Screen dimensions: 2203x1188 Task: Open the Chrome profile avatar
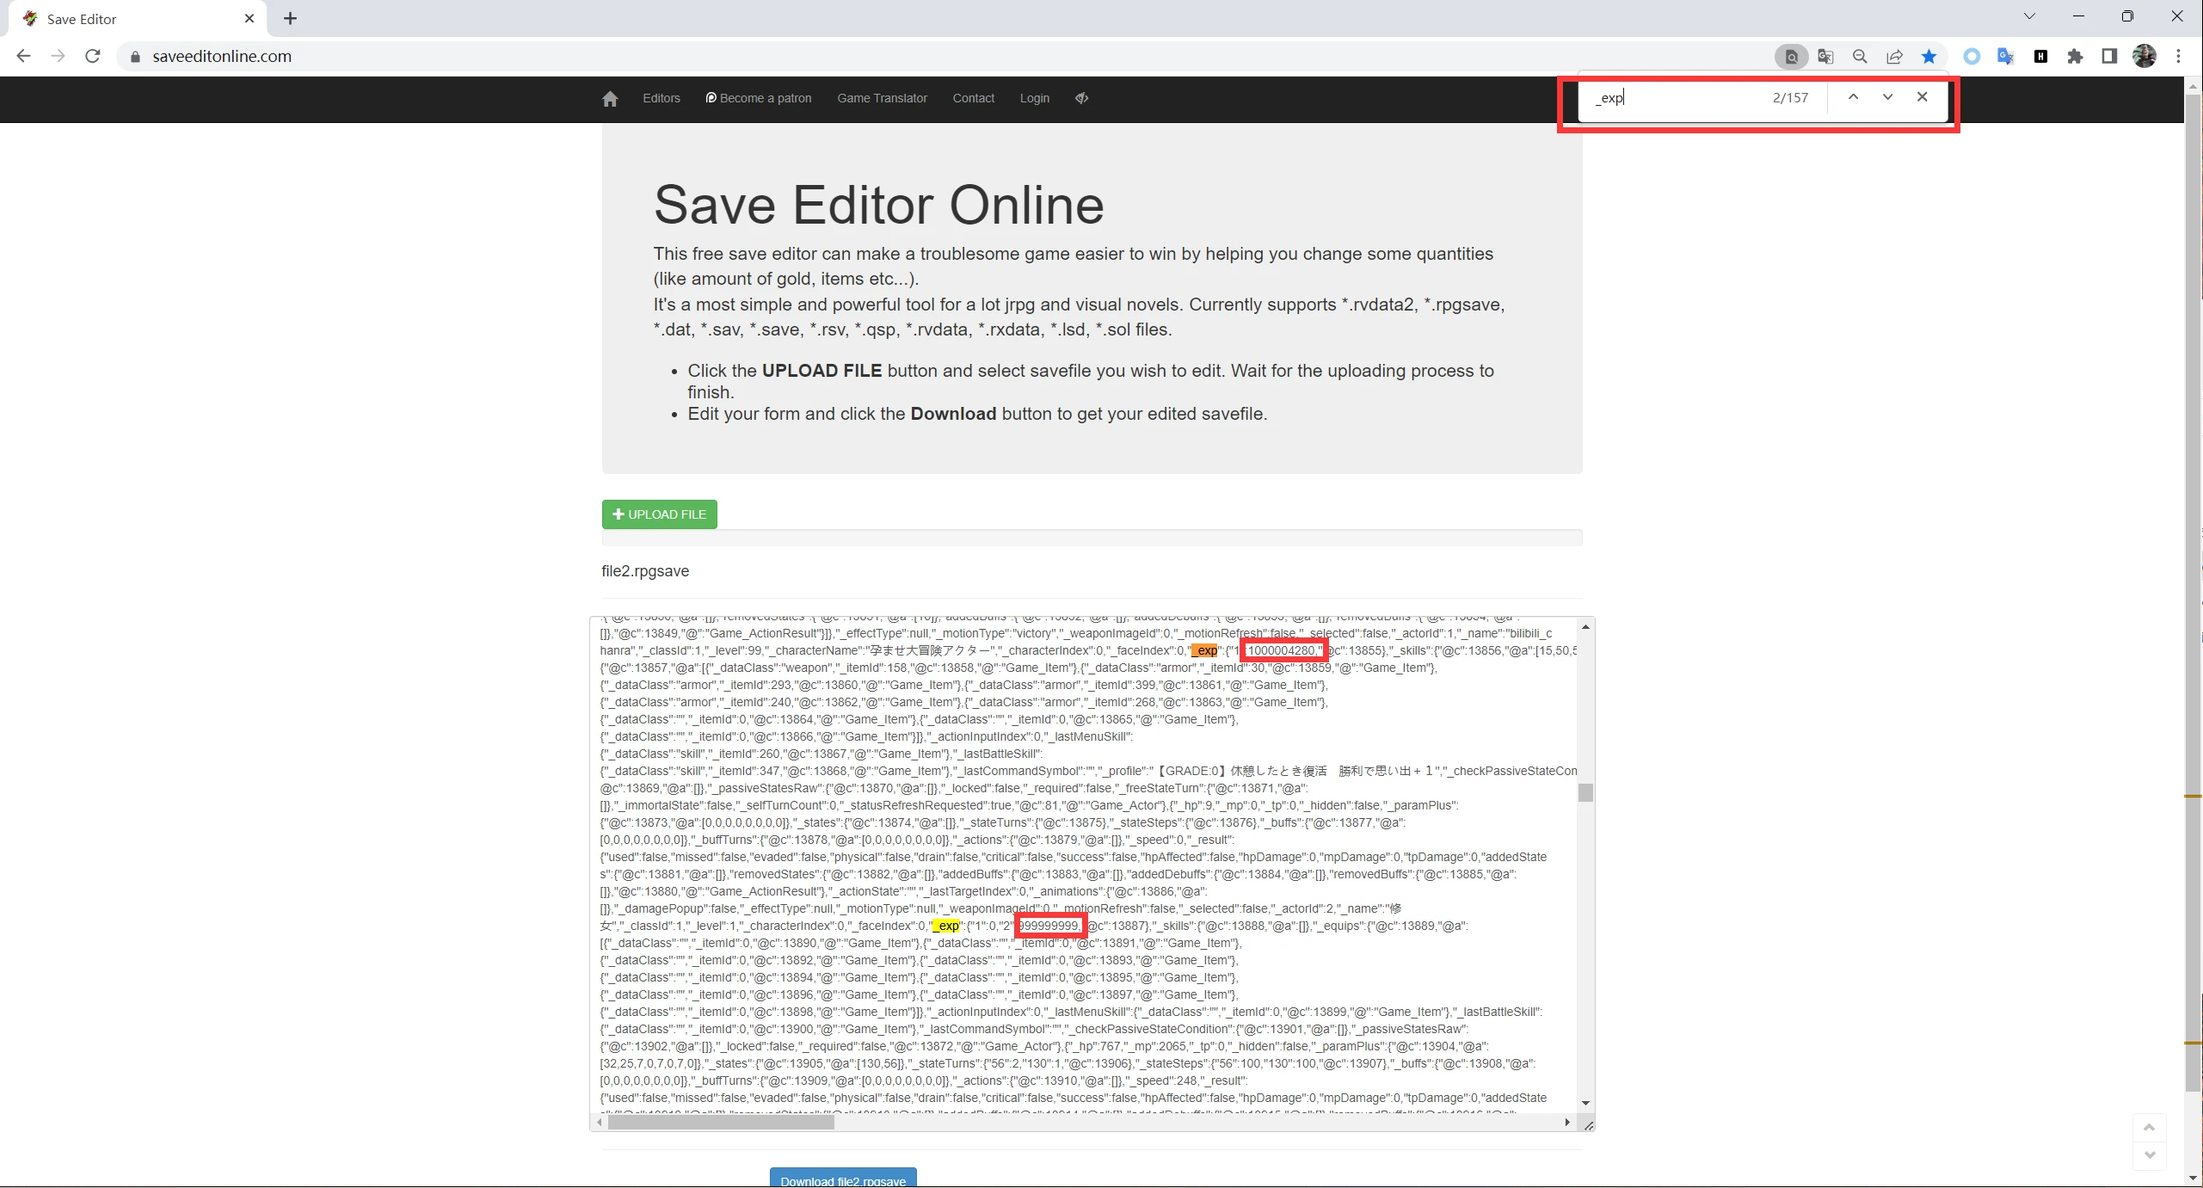click(2144, 57)
